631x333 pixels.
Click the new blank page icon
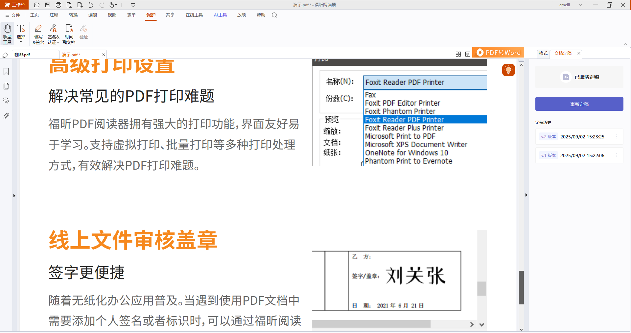pyautogui.click(x=80, y=5)
